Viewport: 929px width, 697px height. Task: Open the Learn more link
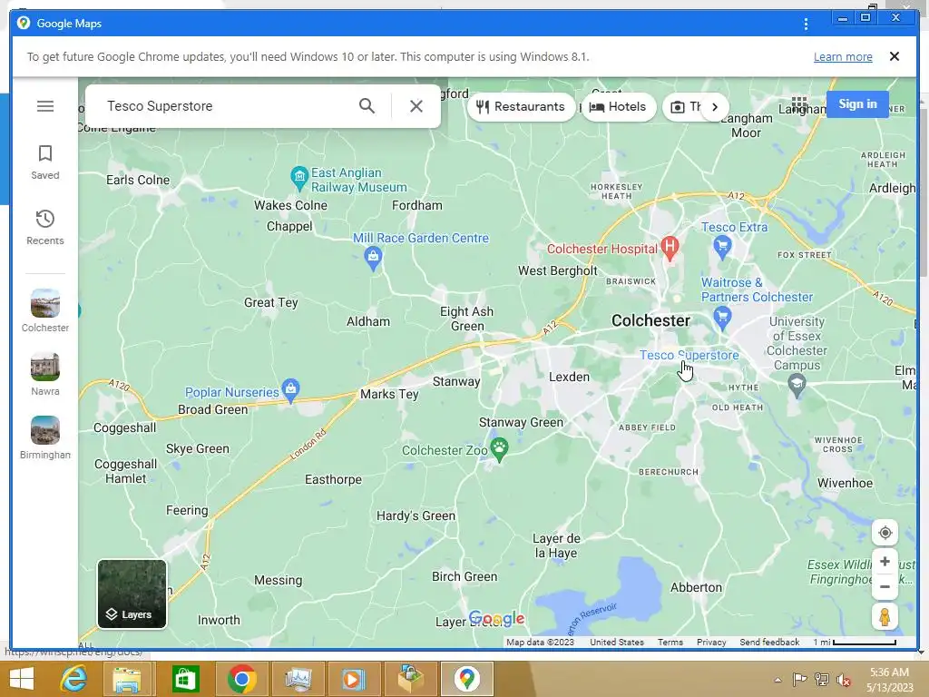coord(843,57)
